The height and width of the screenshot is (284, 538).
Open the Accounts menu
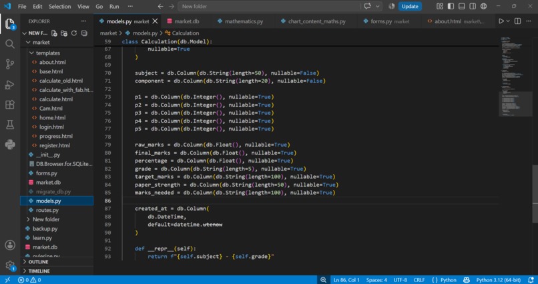point(9,245)
